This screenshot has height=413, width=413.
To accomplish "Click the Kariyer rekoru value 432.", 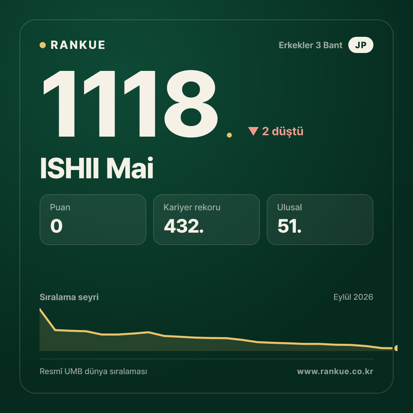I will tap(184, 226).
